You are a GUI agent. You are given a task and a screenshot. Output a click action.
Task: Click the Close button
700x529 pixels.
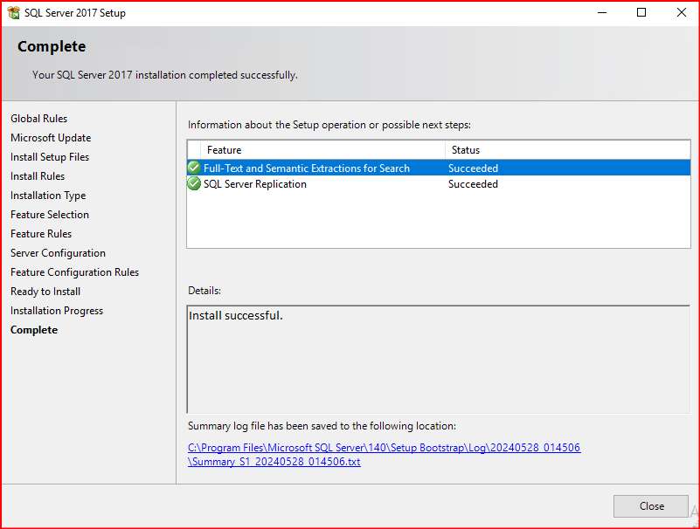(x=650, y=505)
